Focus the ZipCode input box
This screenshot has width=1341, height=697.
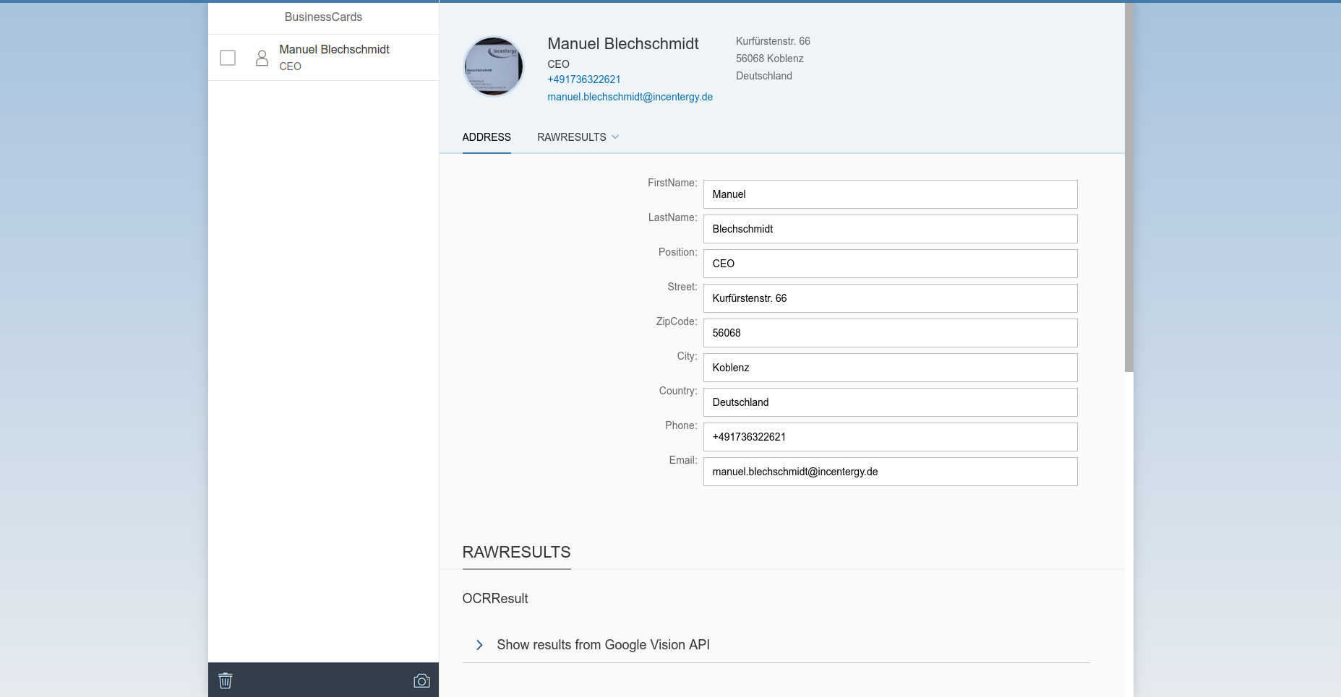point(890,333)
